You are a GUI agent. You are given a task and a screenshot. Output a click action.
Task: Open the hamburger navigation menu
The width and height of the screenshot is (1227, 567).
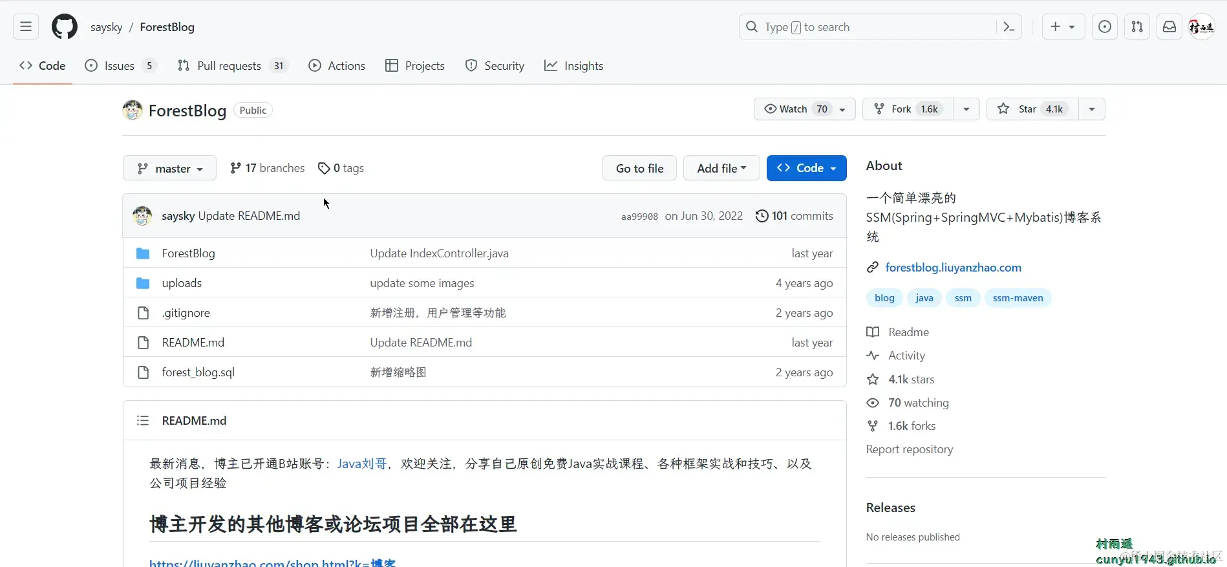(x=26, y=27)
